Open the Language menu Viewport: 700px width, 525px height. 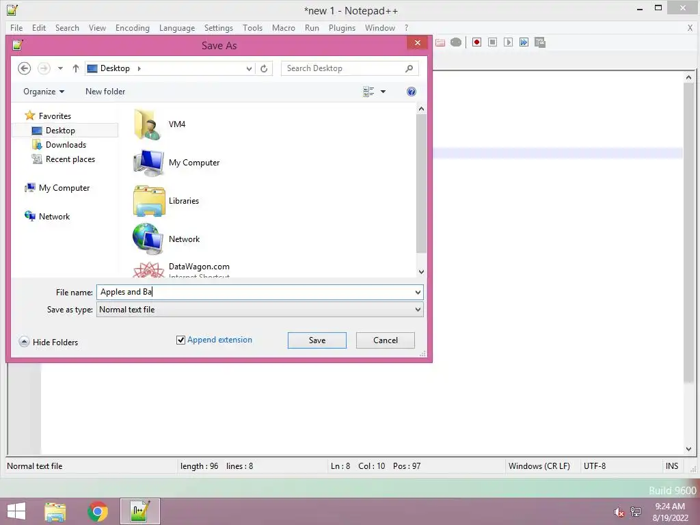tap(177, 27)
